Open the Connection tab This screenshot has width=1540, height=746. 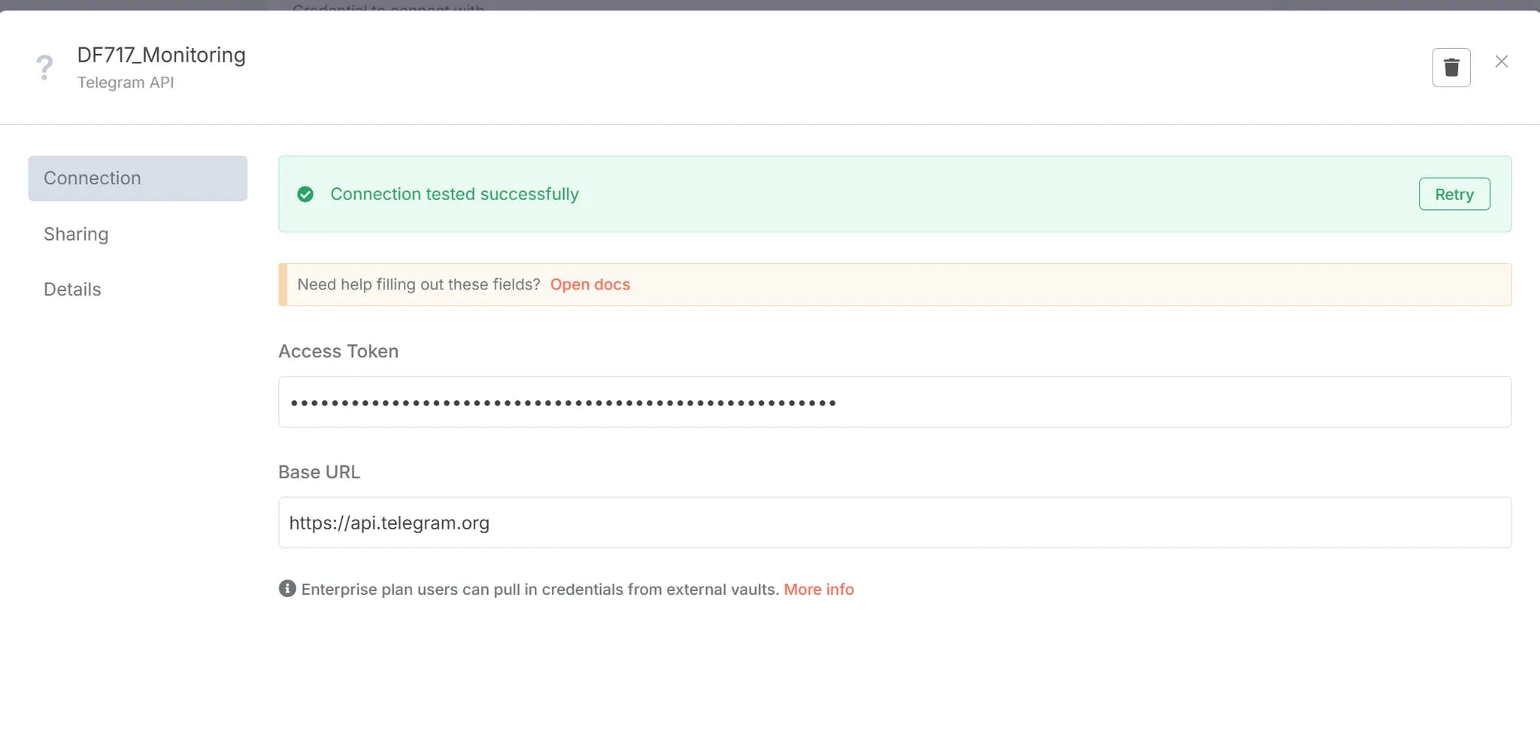(138, 178)
